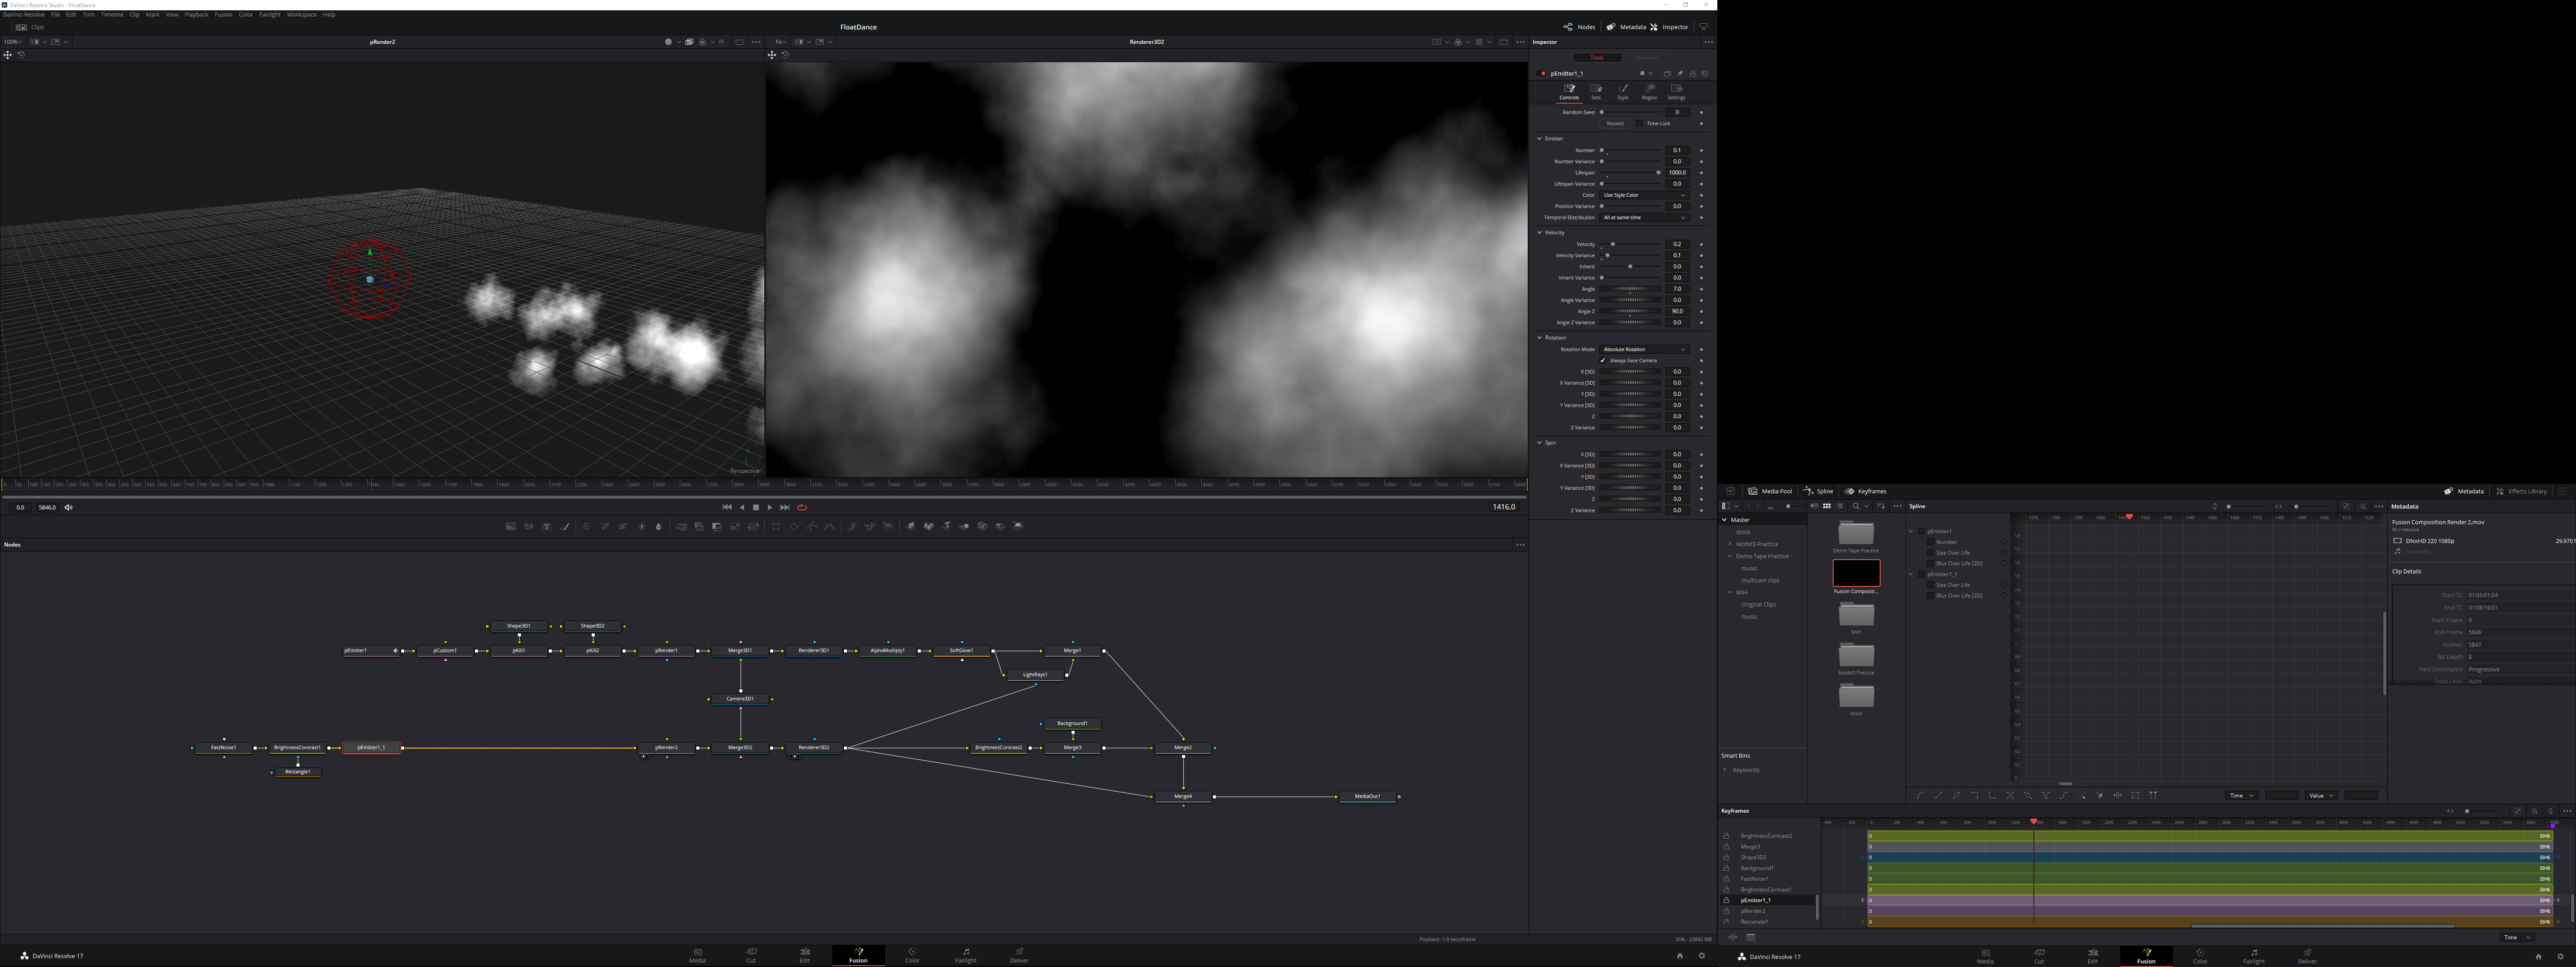Toggle the Keyframes panel button
The image size is (2576, 967).
[1866, 491]
